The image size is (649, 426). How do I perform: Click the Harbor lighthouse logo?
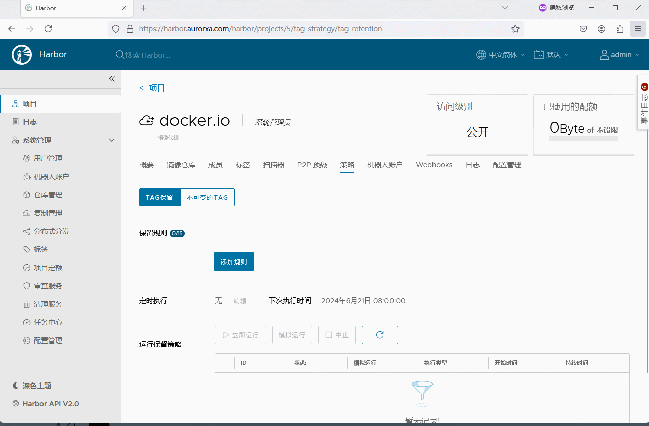click(x=22, y=55)
